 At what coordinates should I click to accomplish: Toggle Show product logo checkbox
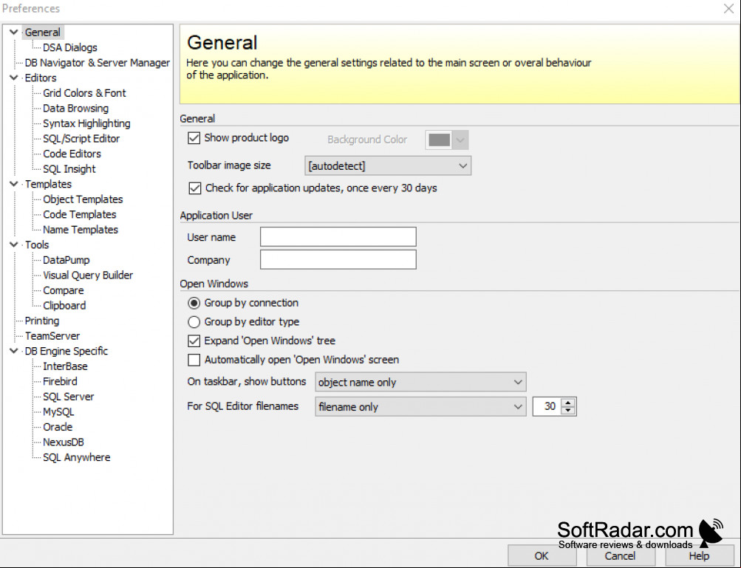coord(194,138)
